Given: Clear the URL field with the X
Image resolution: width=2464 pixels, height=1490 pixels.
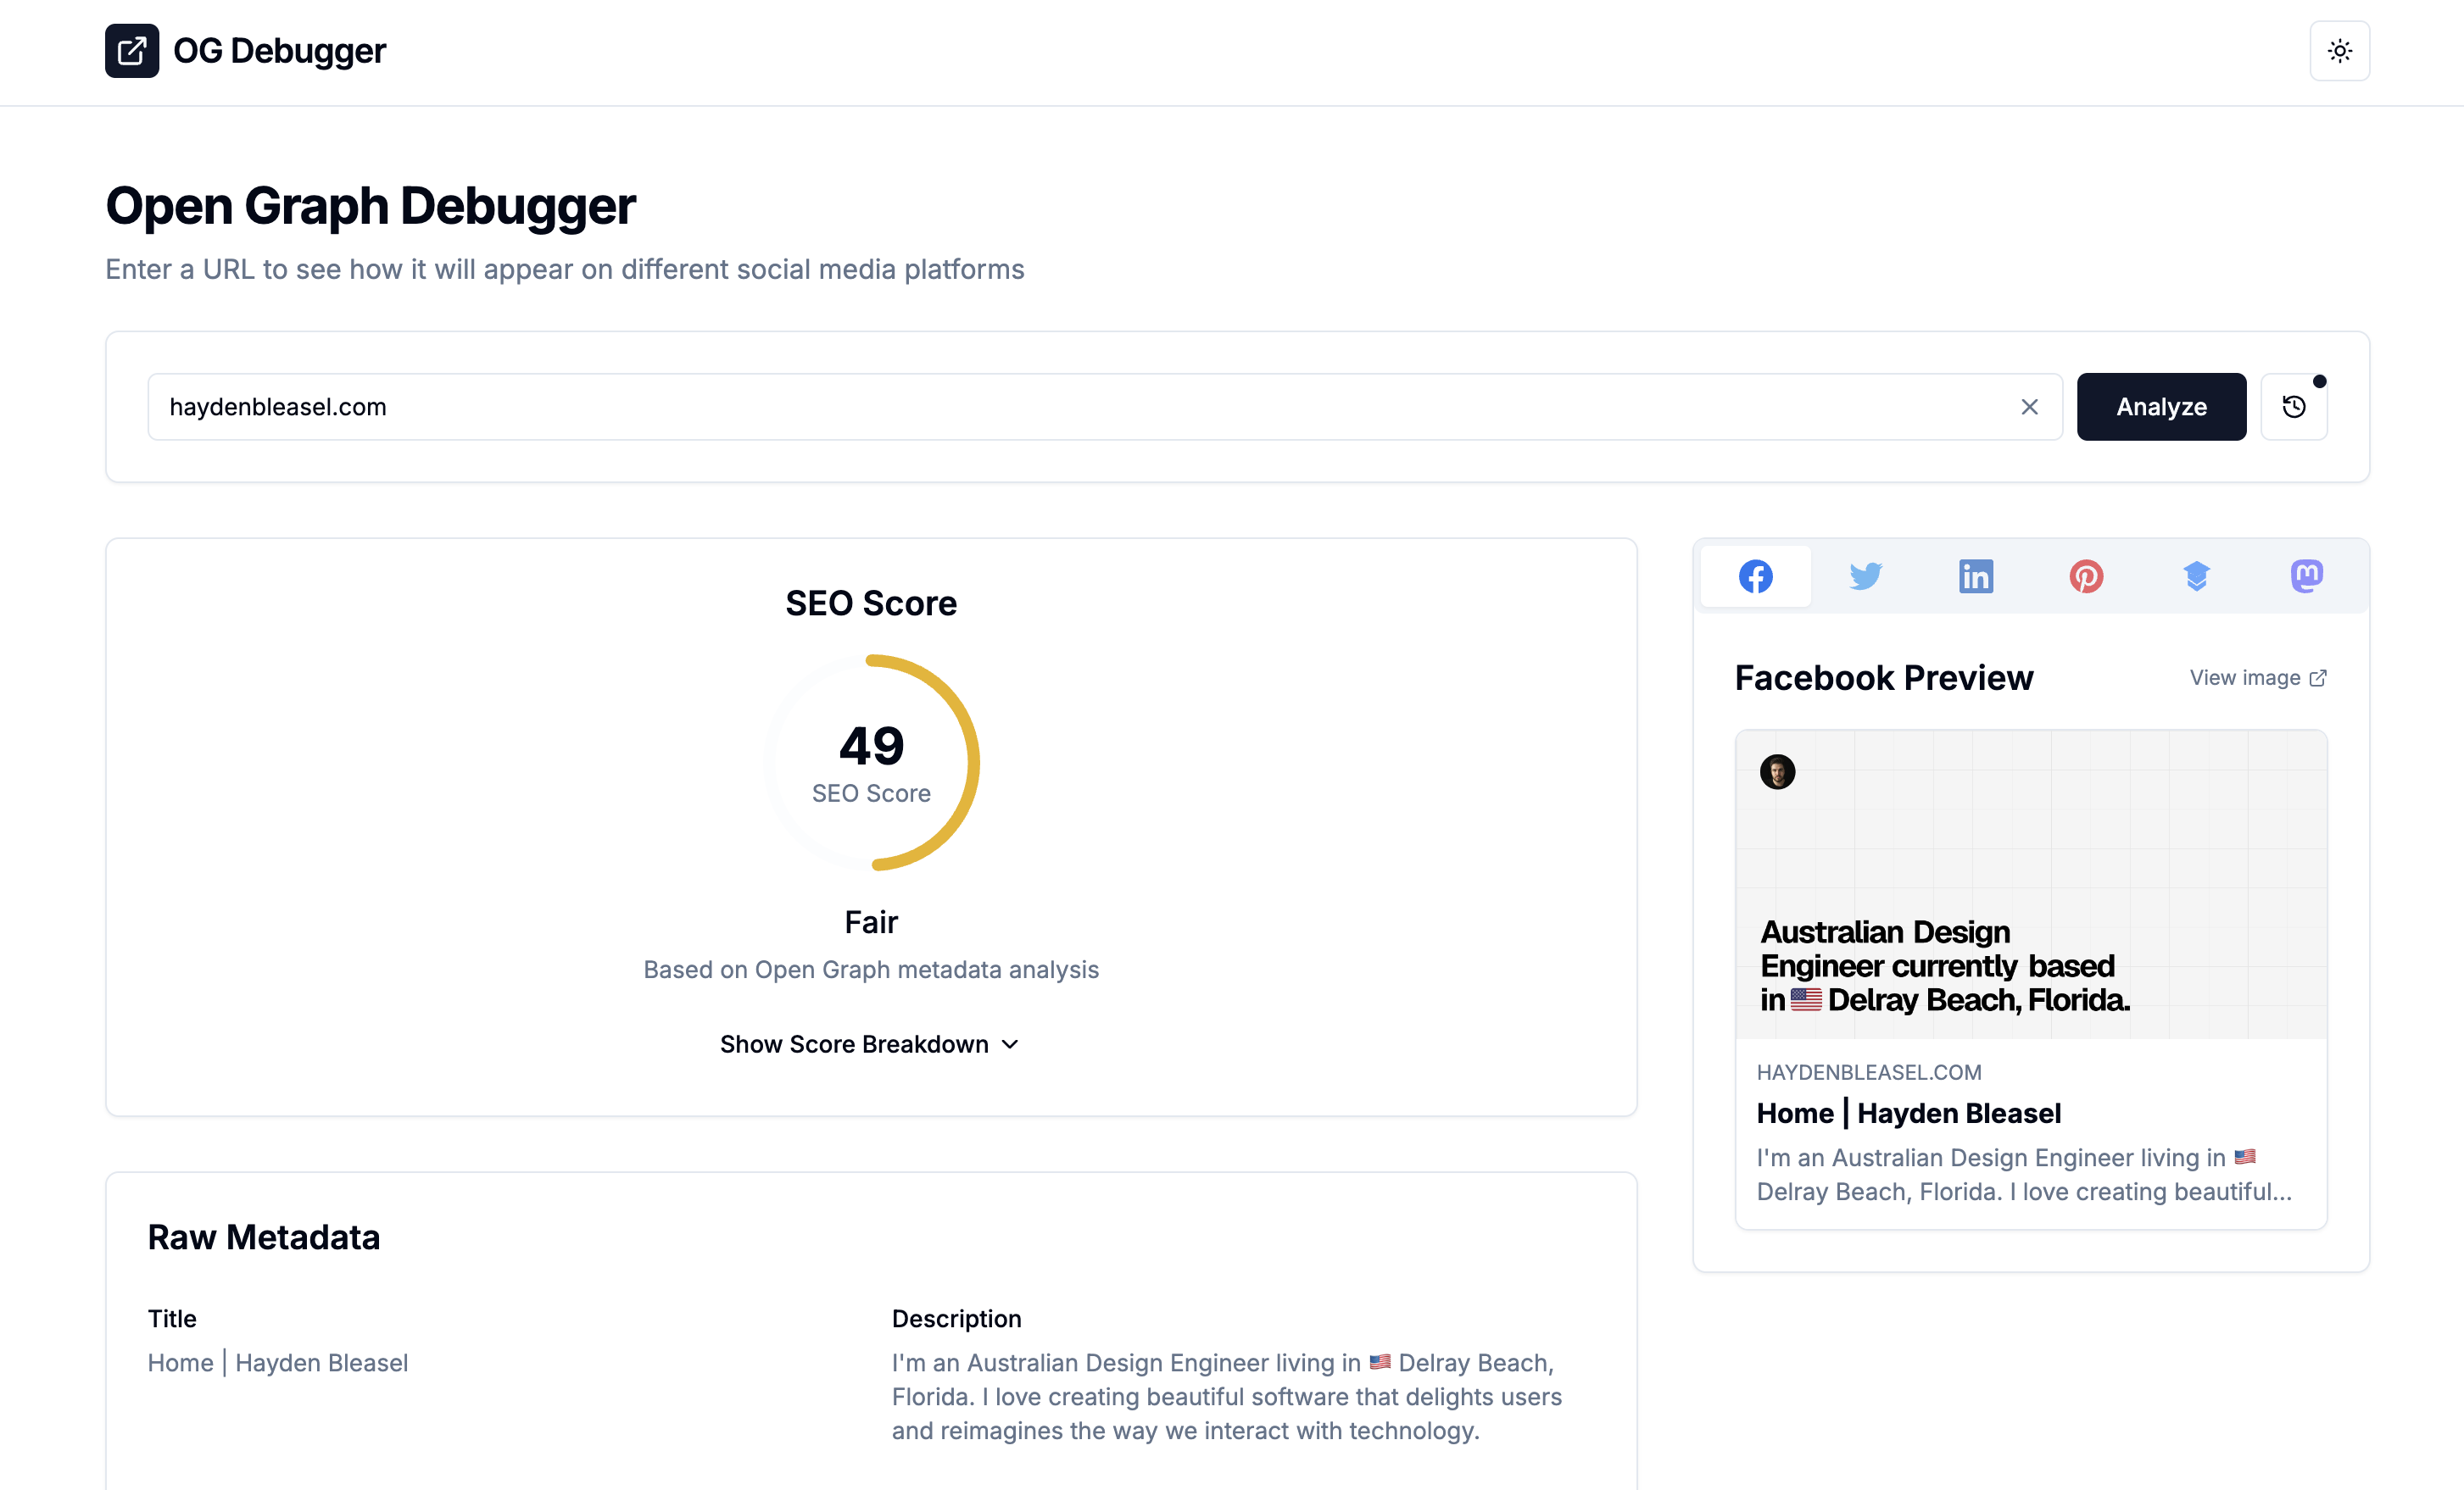Looking at the screenshot, I should 2029,407.
